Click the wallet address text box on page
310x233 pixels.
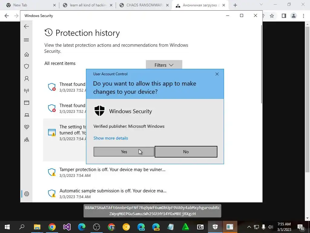pos(152,211)
